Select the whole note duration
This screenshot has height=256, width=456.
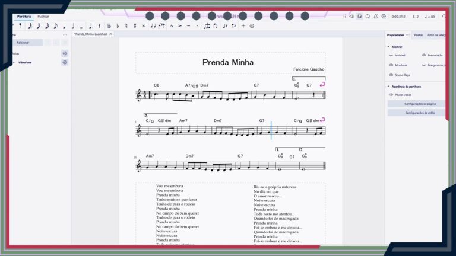click(81, 26)
